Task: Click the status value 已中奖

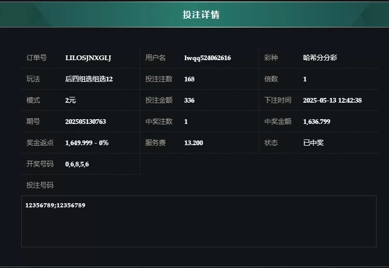Action: point(313,143)
